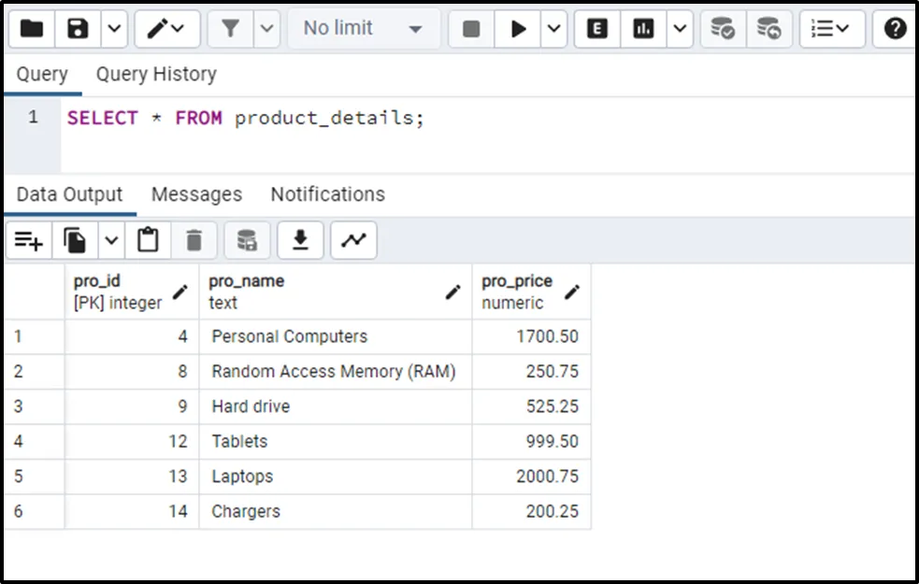This screenshot has height=584, width=919.
Task: Click the Explain Analyze chart icon
Action: point(643,29)
